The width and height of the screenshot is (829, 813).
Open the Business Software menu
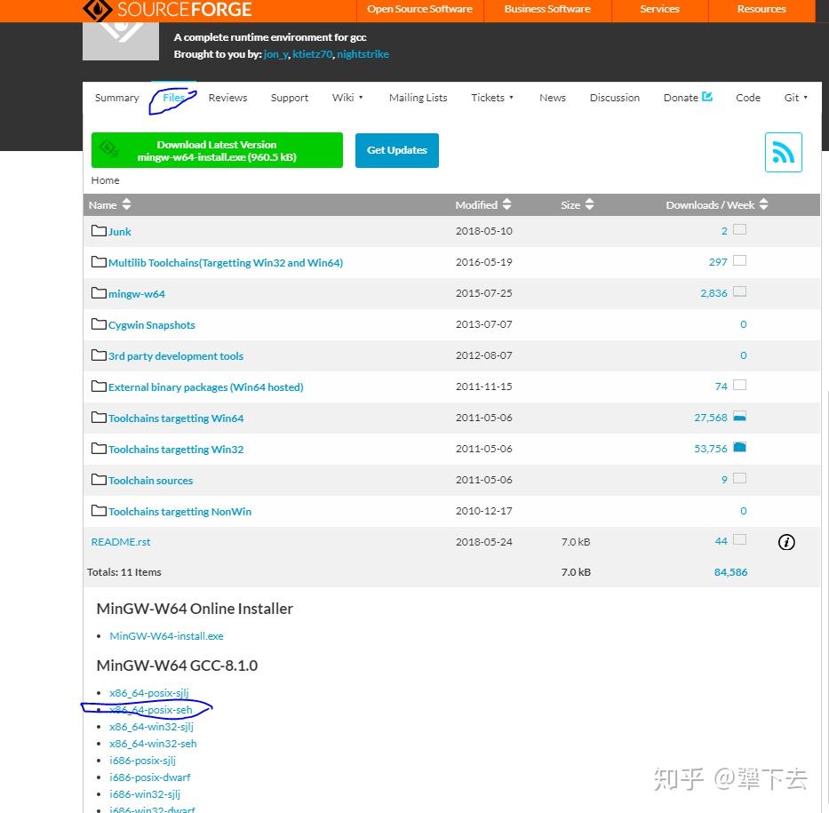point(547,10)
